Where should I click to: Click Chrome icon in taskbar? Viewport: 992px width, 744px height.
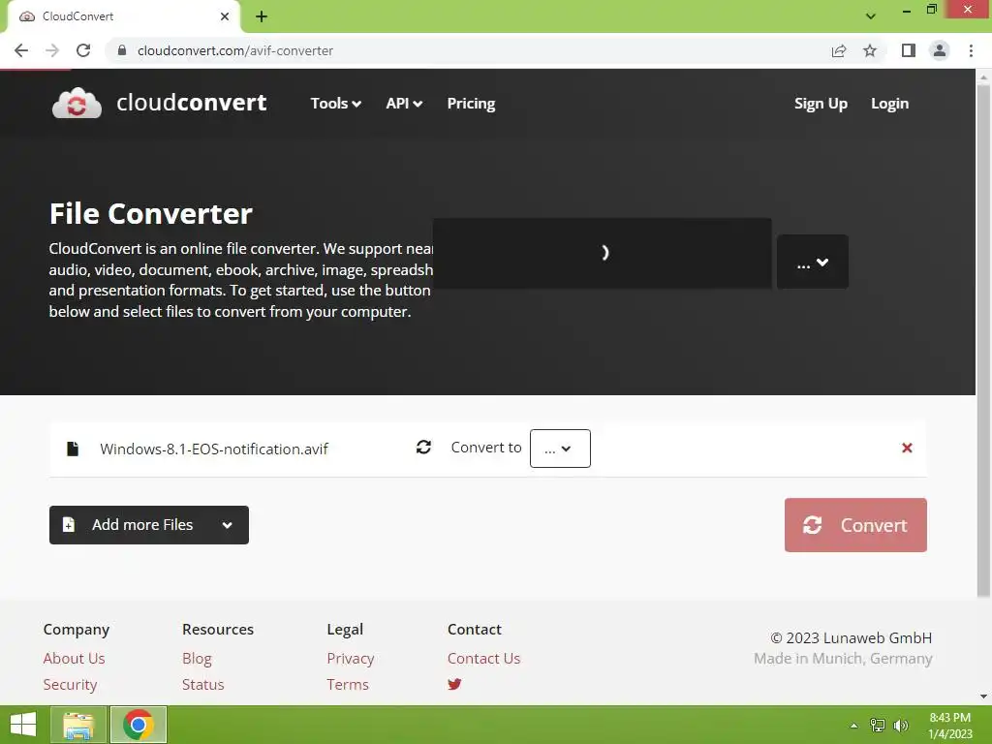[139, 725]
